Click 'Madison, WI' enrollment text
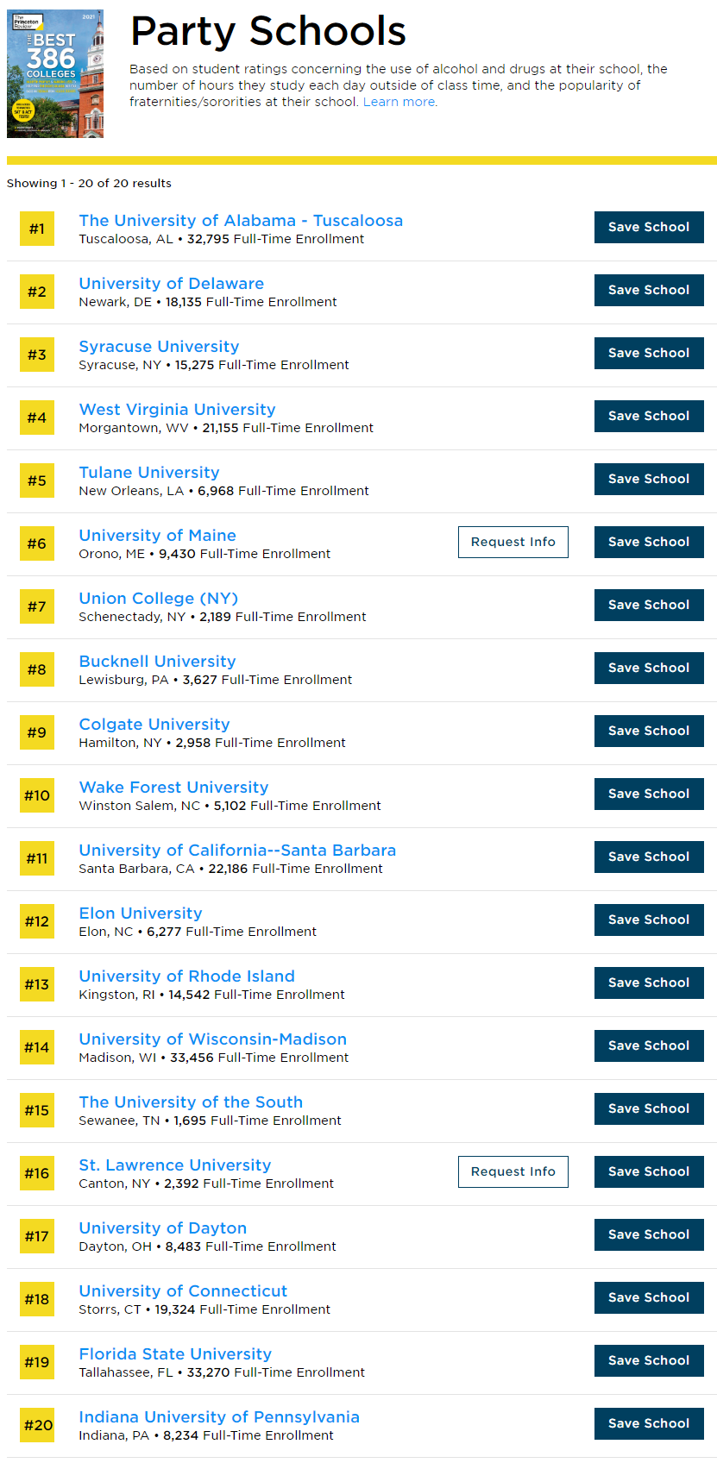Image resolution: width=717 pixels, height=1463 pixels. tap(214, 1058)
